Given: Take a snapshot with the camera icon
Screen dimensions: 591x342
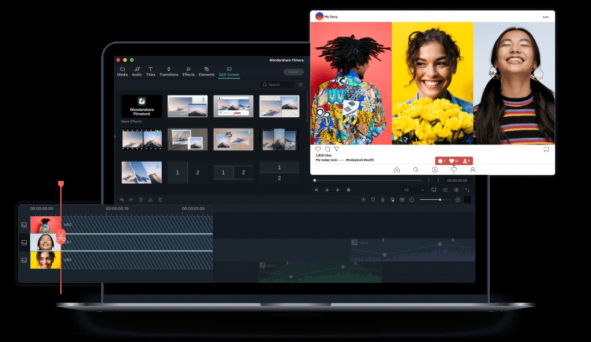Looking at the screenshot, I should tap(445, 191).
